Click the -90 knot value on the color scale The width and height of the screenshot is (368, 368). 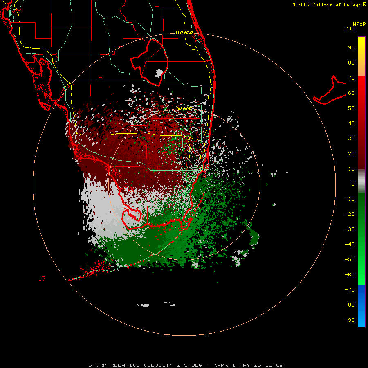(x=350, y=320)
